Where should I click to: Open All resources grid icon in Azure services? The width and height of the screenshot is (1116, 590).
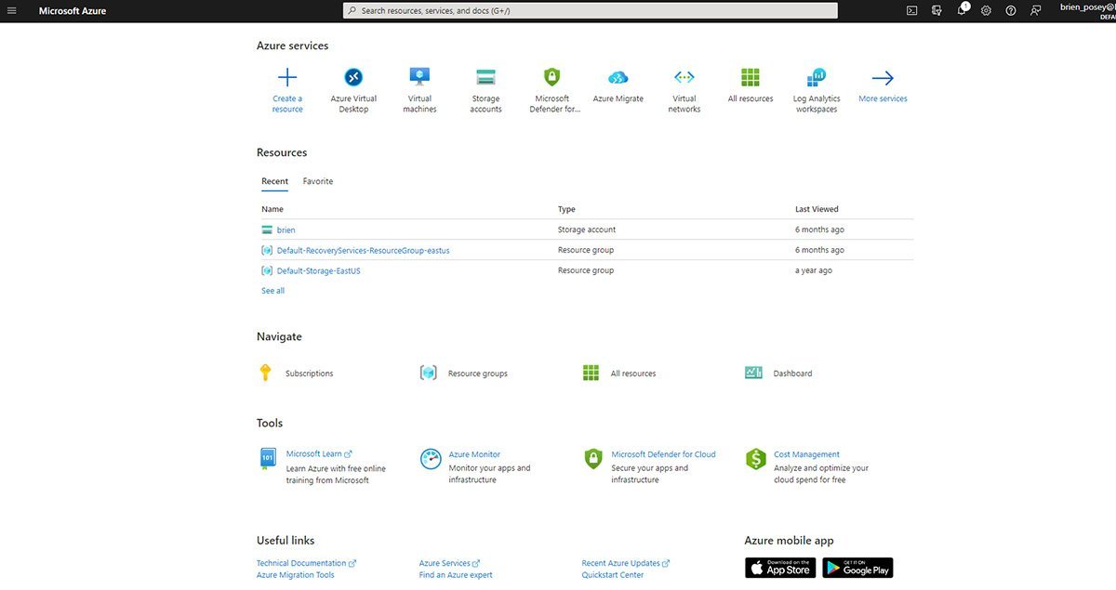(x=751, y=78)
